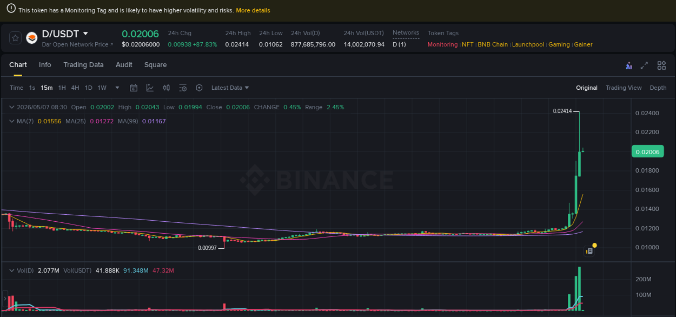
Task: Click the 24h Low value 0.01062
Action: click(270, 44)
